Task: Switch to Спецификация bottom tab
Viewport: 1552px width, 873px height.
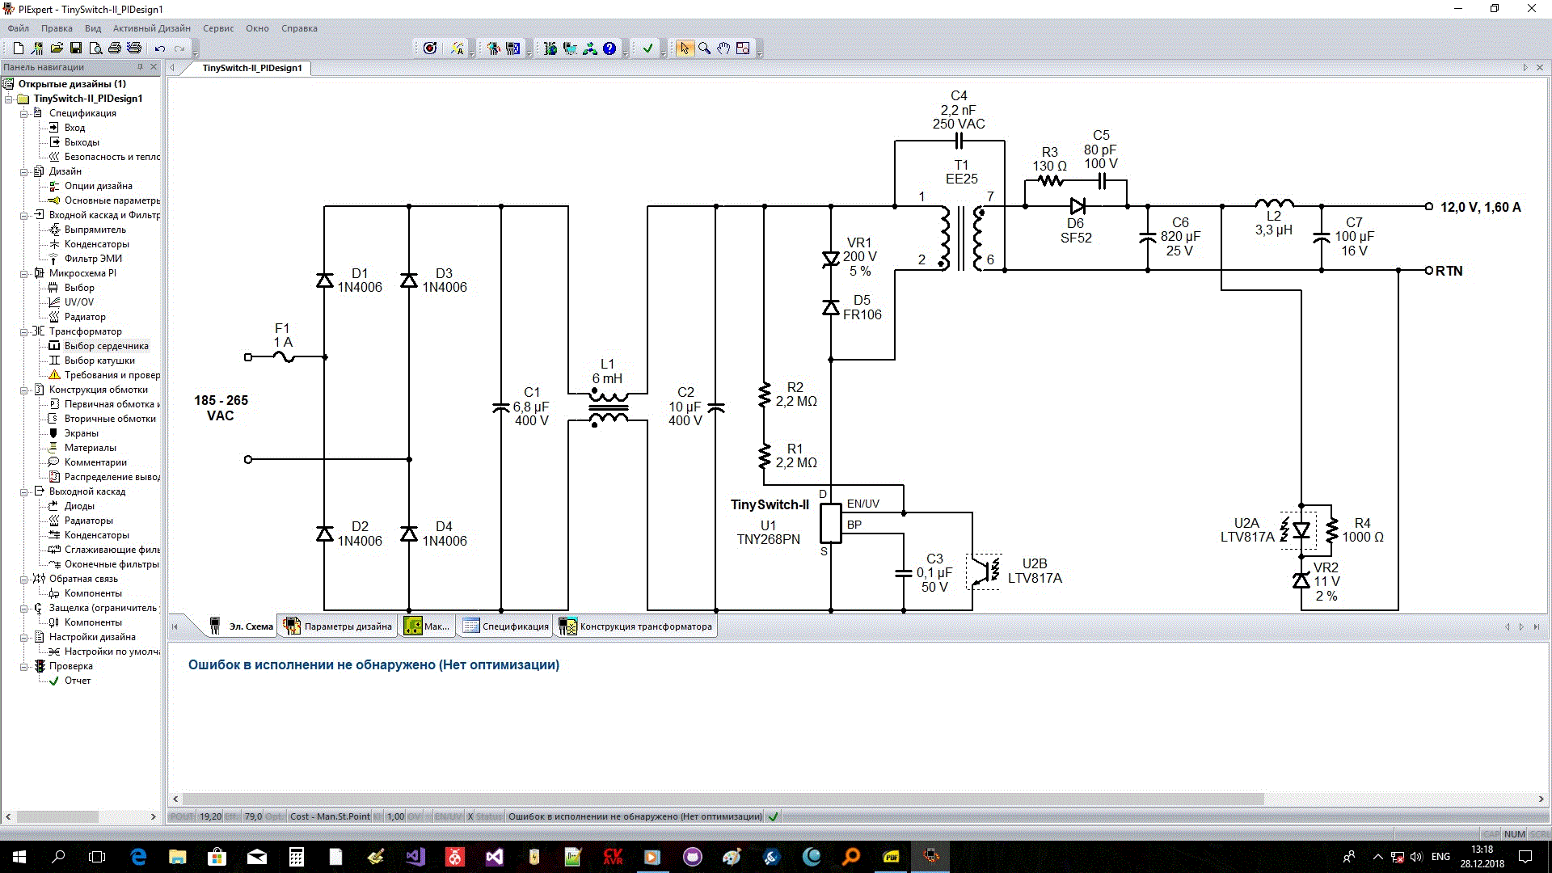Action: coord(506,626)
